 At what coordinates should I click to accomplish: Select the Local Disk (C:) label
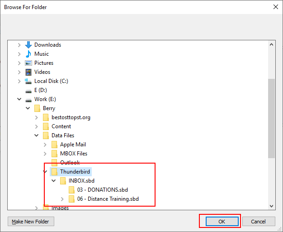[51, 81]
